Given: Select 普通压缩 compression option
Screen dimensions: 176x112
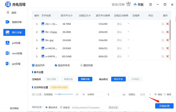Looking at the screenshot, I should pos(68,79).
